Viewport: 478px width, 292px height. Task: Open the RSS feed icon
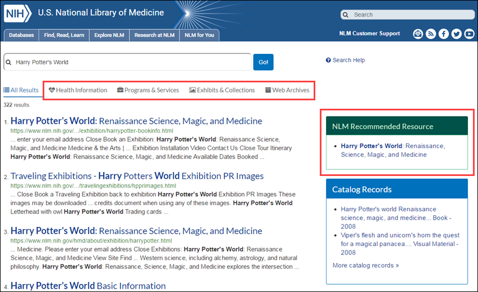pos(431,34)
